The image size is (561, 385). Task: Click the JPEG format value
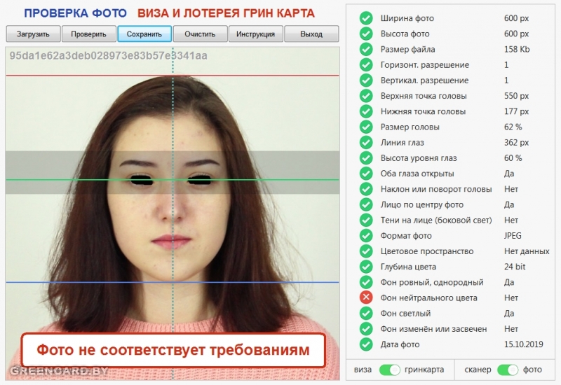click(513, 236)
